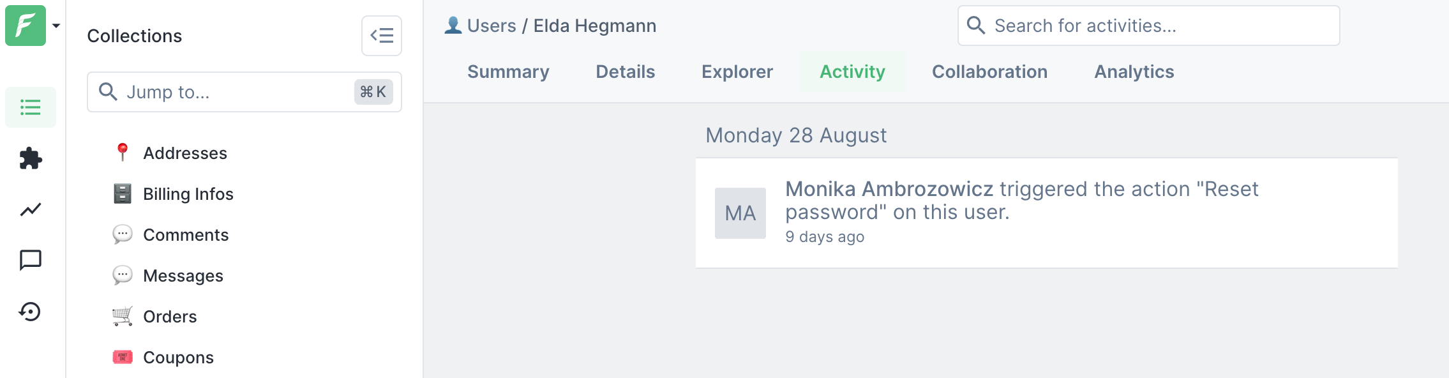Viewport: 1449px width, 378px height.
Task: Collapse the Collections sidebar panel
Action: point(381,36)
